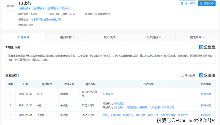Click the 序号 column header

(11, 84)
